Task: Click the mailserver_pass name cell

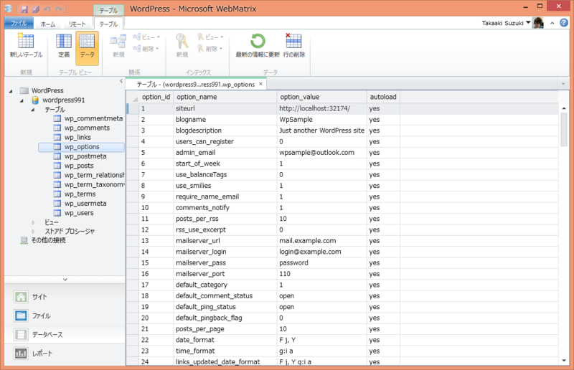Action: (225, 262)
